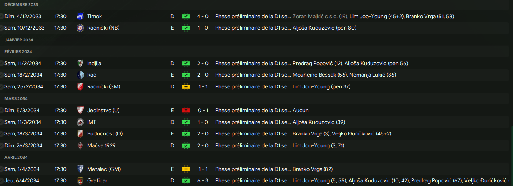Open the Indjija team badge
Image resolution: width=513 pixels, height=186 pixels.
click(80, 63)
